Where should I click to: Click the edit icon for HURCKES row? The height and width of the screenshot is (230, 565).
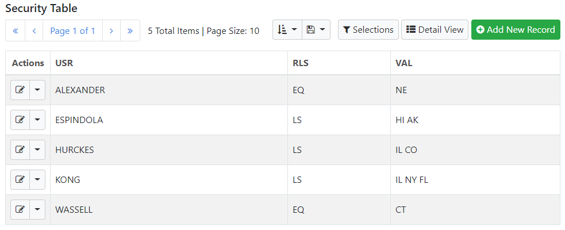20,149
